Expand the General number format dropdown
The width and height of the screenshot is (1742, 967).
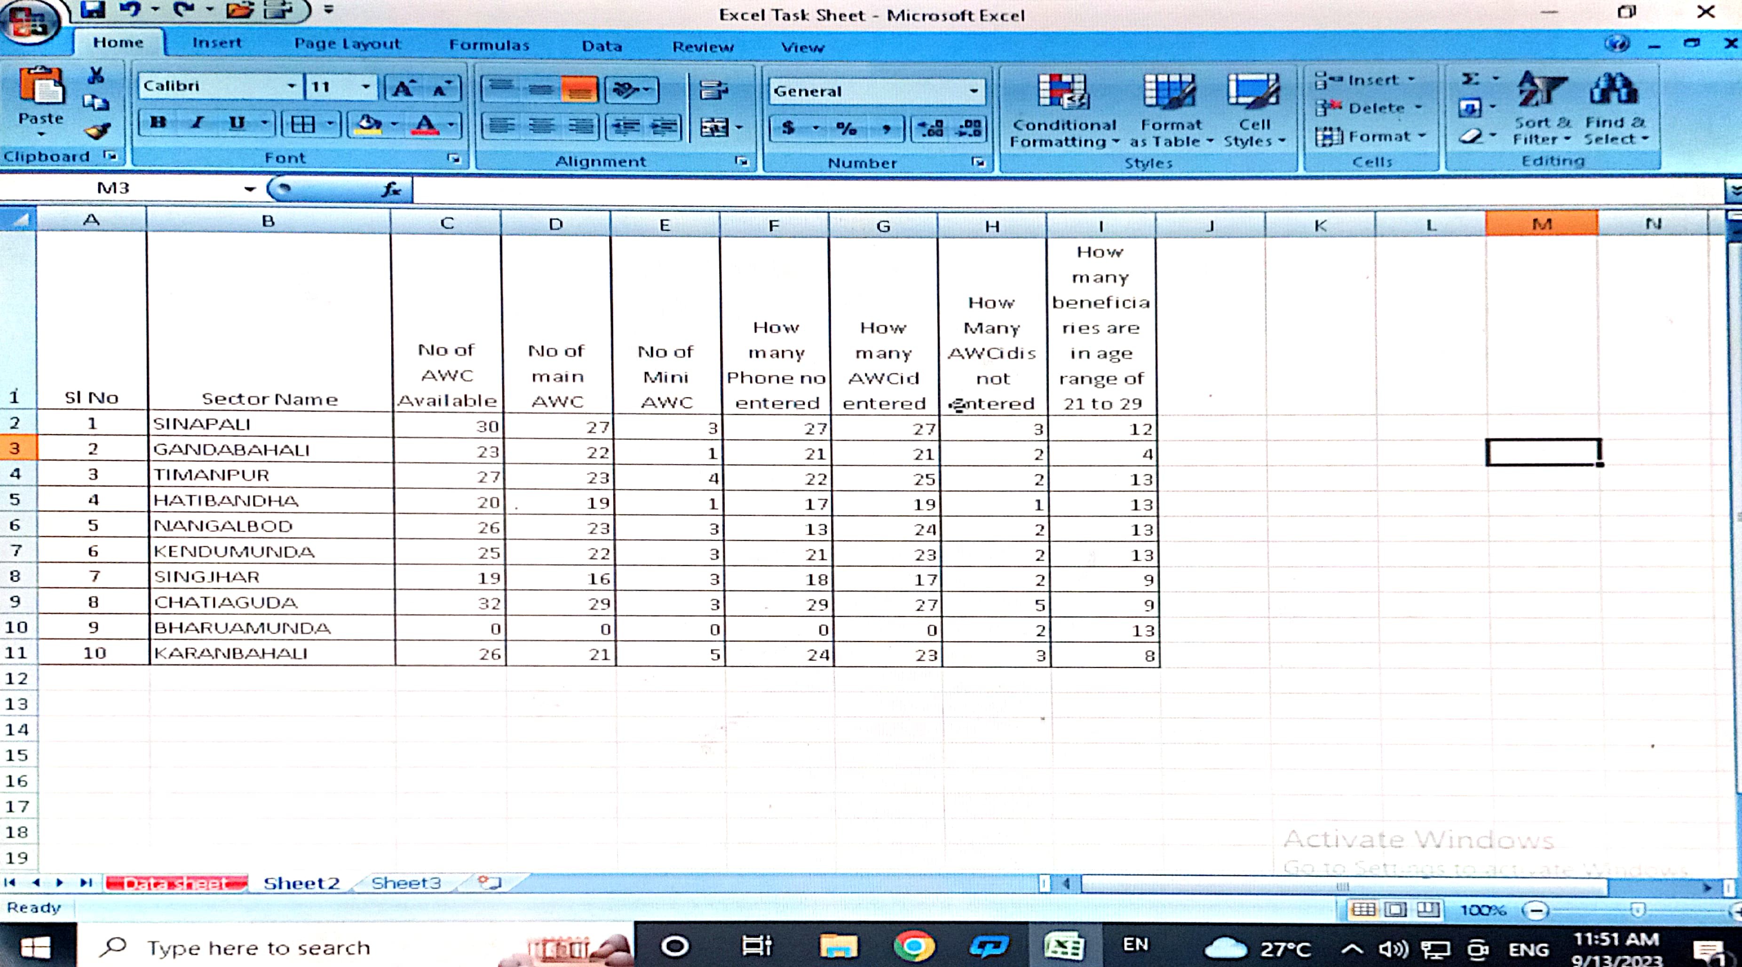pyautogui.click(x=974, y=91)
